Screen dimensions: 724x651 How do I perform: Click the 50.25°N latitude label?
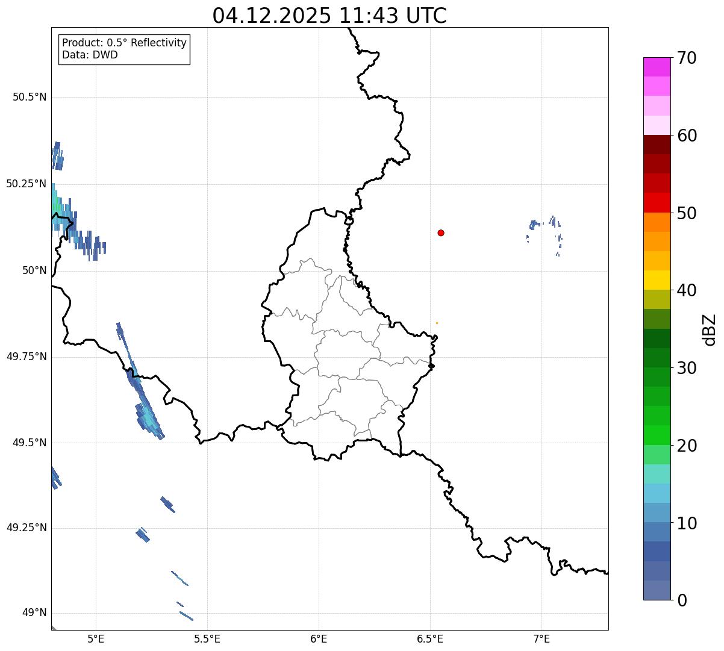click(x=27, y=184)
